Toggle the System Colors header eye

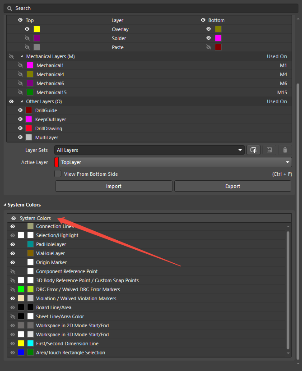pos(14,218)
